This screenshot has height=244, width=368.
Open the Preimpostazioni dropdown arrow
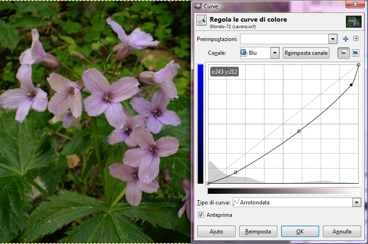(x=333, y=39)
